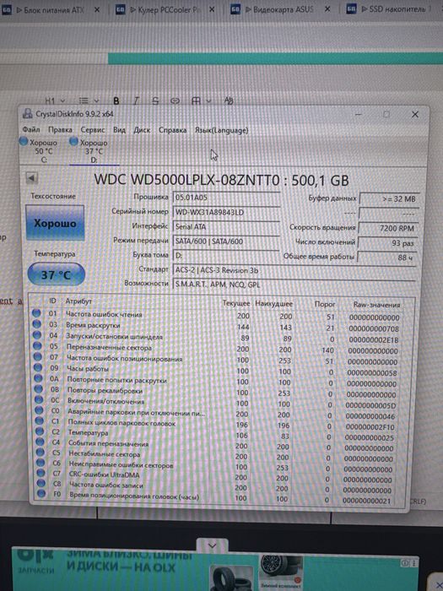The width and height of the screenshot is (443, 591).
Task: Click the status dot for attribute 03
Action: pos(36,323)
